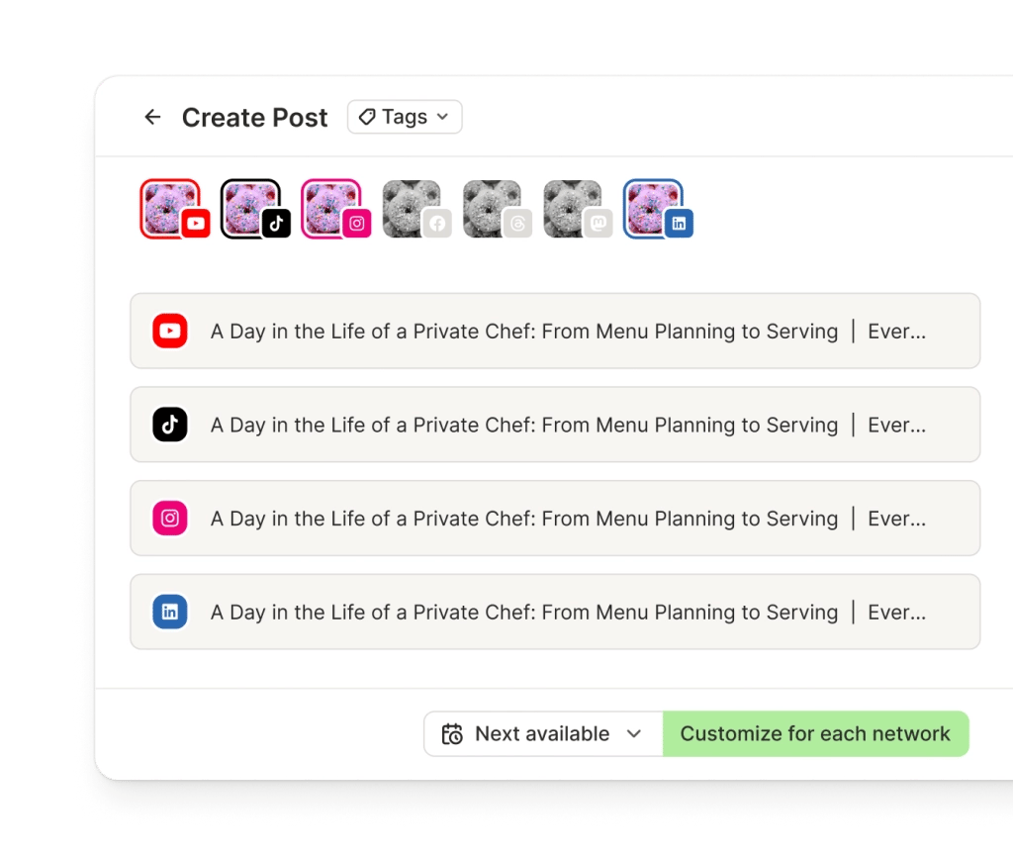1013x857 pixels.
Task: Deselect the YouTube channel avatar
Action: coord(174,209)
